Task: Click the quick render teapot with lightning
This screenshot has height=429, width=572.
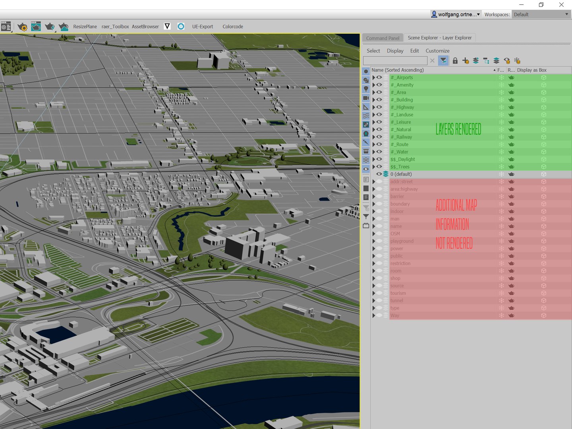Action: (50, 27)
